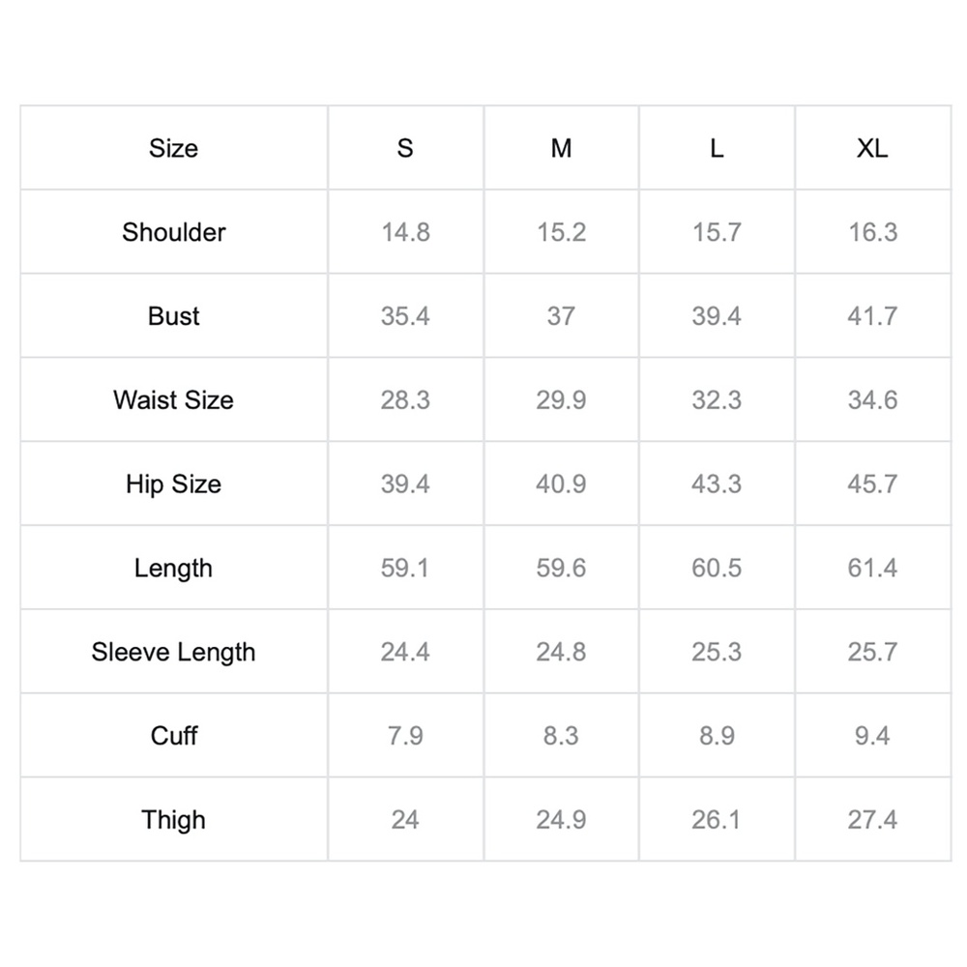Select the XL column header
Screen dimensions: 967x967
[x=872, y=148]
